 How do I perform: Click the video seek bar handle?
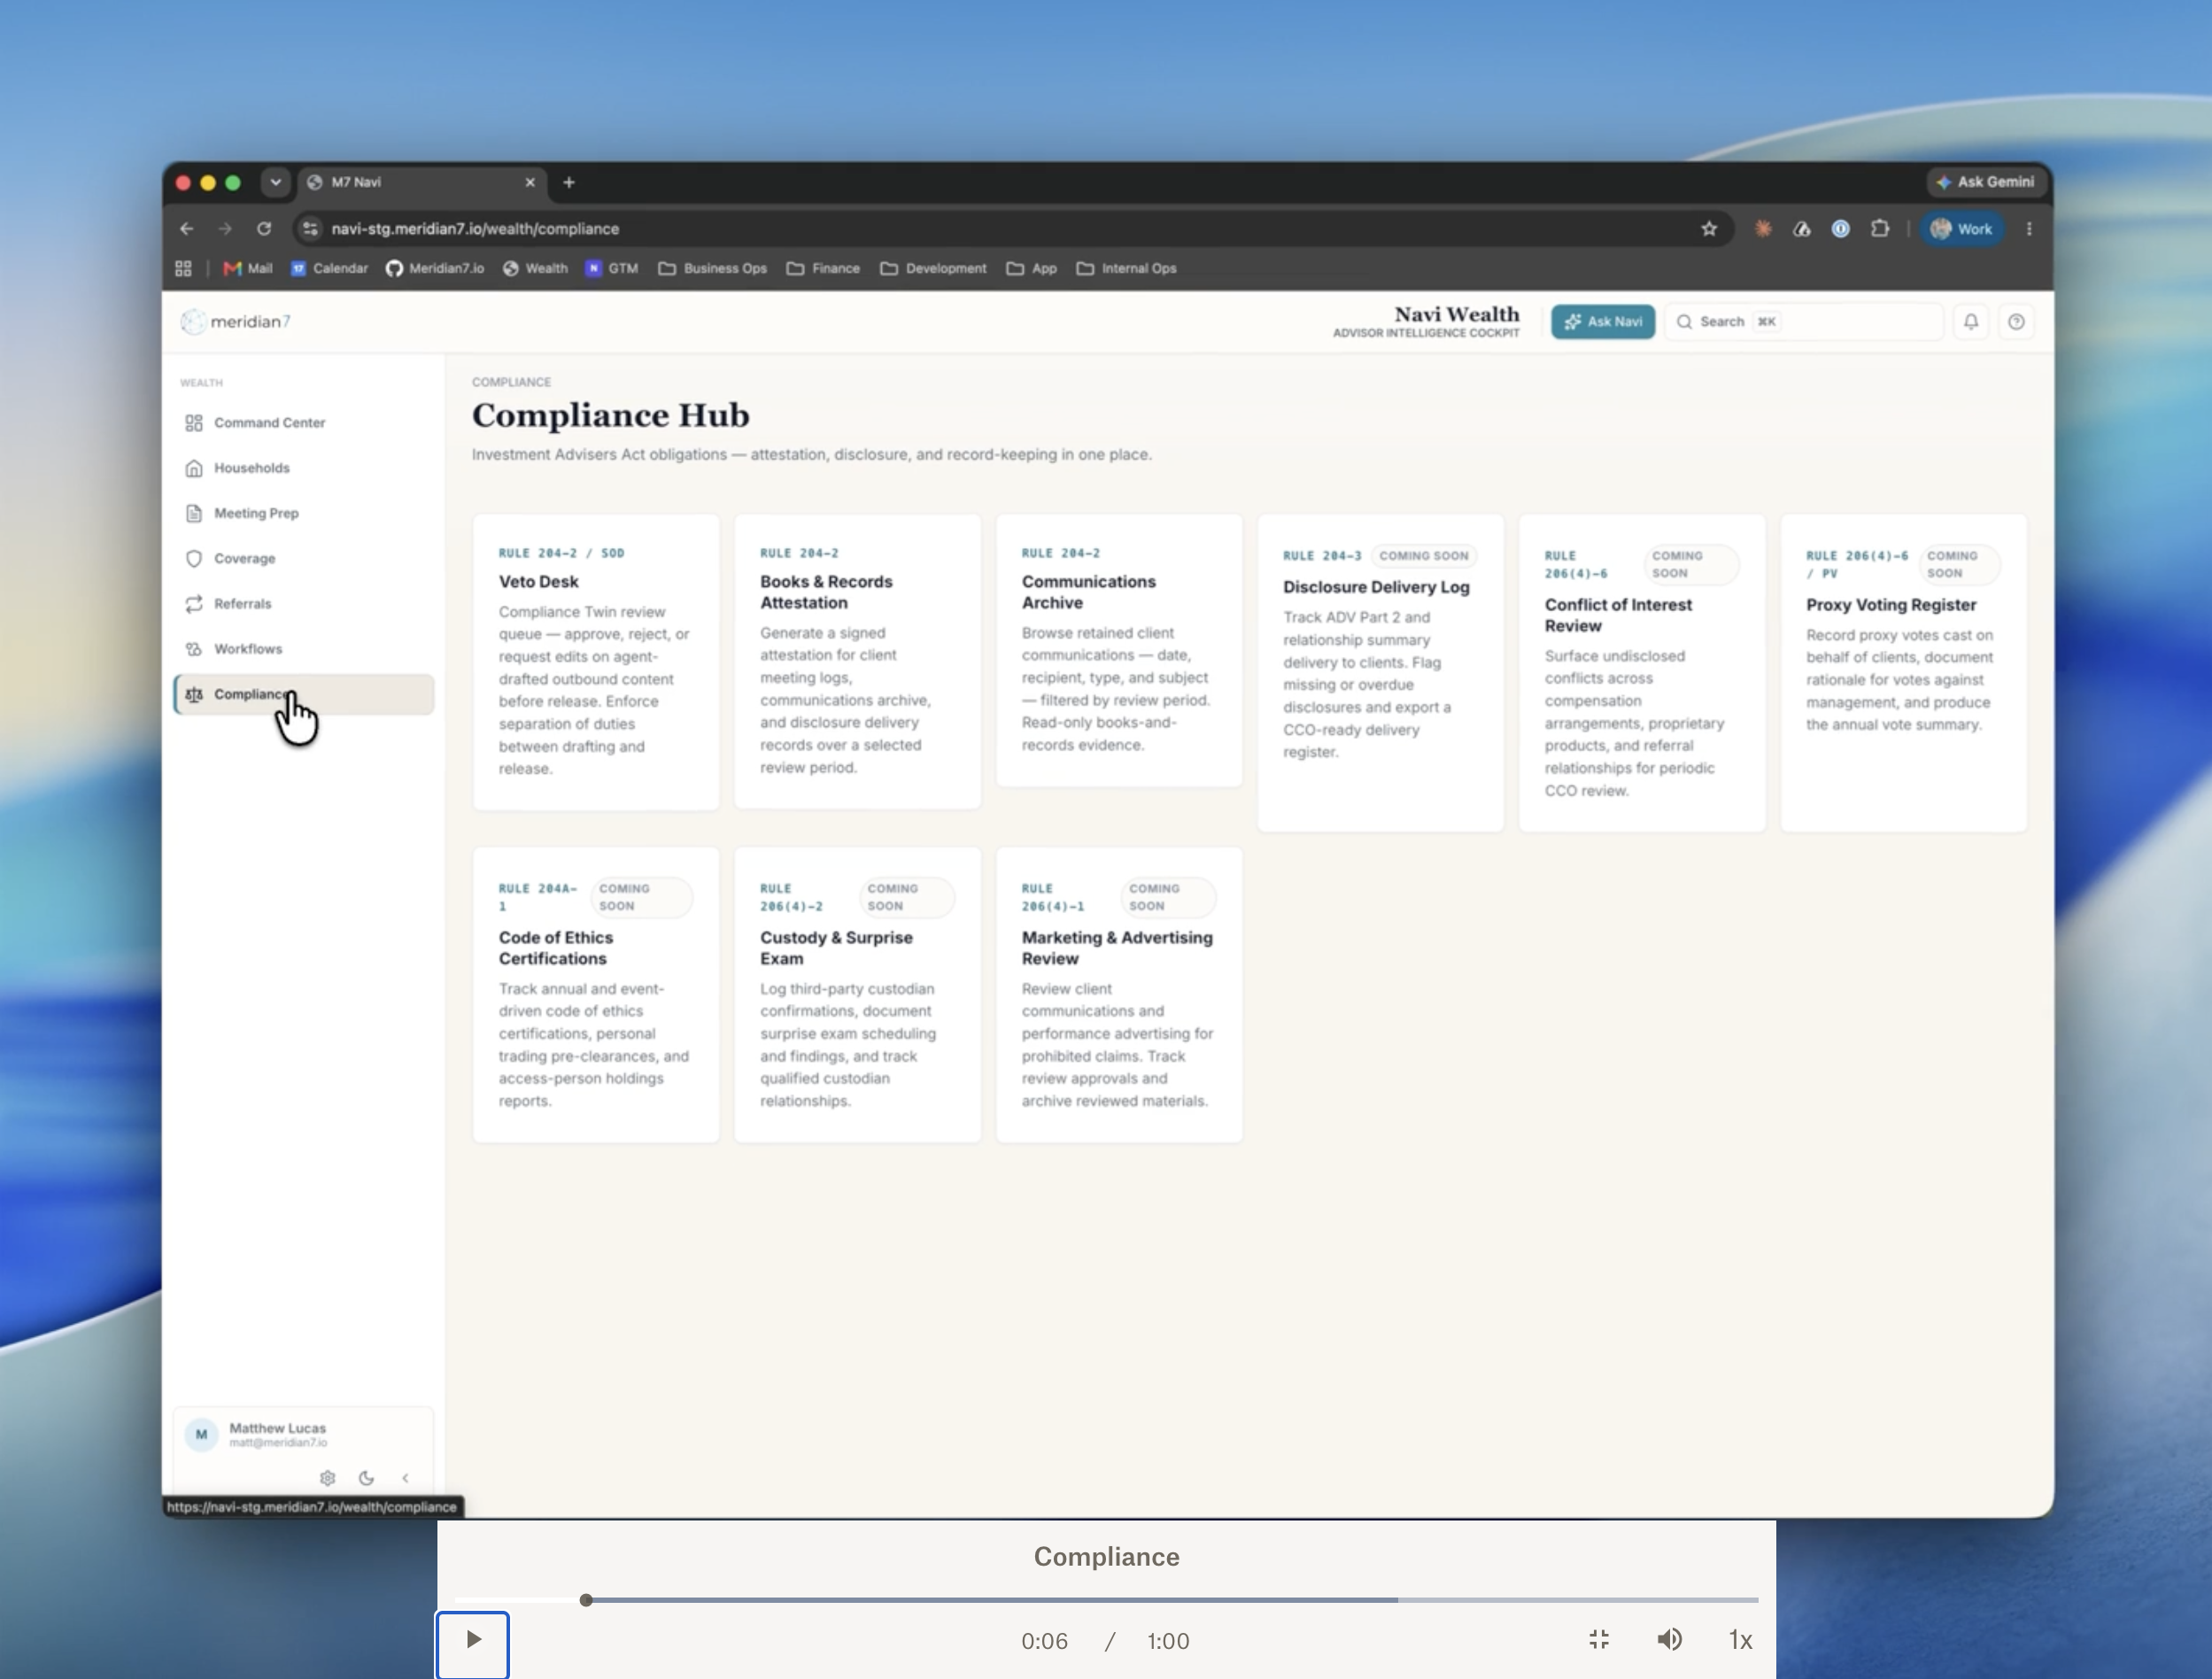[586, 1600]
